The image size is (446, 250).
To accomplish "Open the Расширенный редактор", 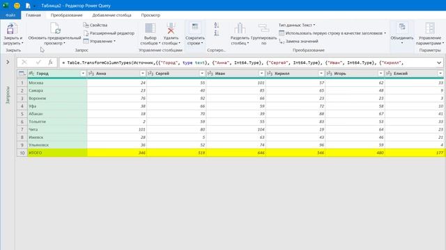I will (109, 33).
